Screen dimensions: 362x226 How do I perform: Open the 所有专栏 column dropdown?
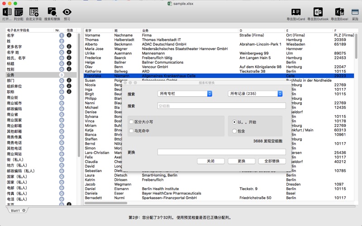[x=185, y=94]
